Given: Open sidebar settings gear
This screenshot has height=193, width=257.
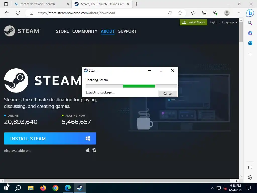Looking at the screenshot, I should 250,177.
